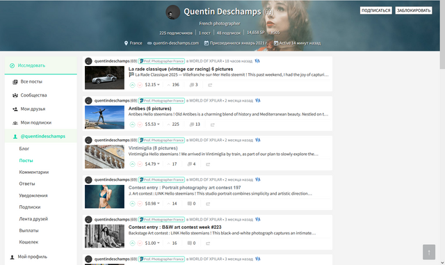This screenshot has width=445, height=265.
Task: Resteem the Portrait photography contest 197 post
Action: (x=208, y=204)
